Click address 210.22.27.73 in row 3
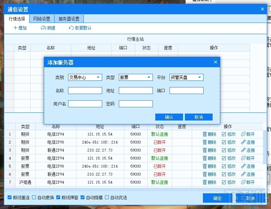Viewport: 271px width, 209px height. [x=100, y=150]
